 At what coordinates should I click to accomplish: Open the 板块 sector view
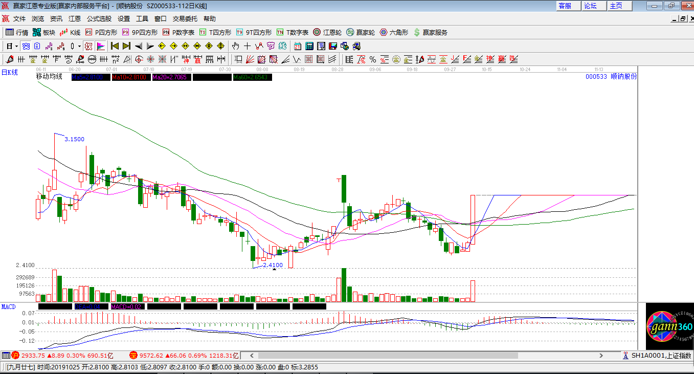coord(43,32)
